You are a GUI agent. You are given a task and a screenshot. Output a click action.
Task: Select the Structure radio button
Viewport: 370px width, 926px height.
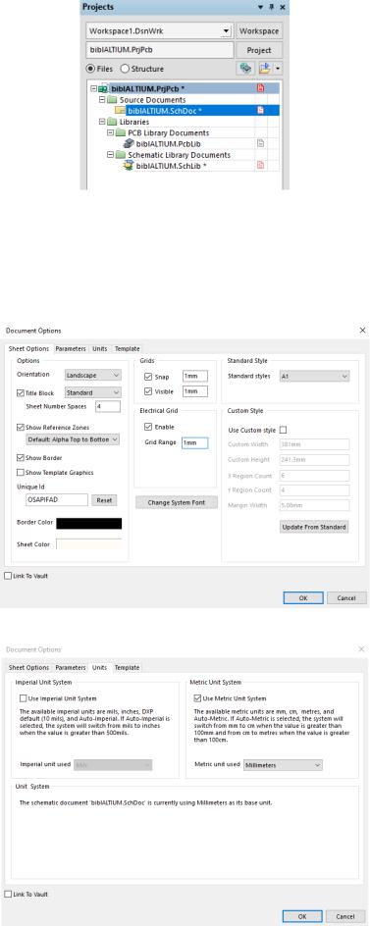click(124, 69)
